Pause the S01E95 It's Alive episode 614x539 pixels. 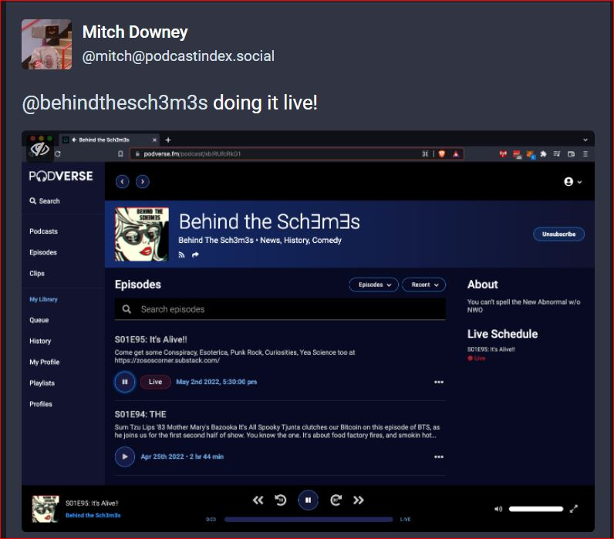tap(125, 382)
